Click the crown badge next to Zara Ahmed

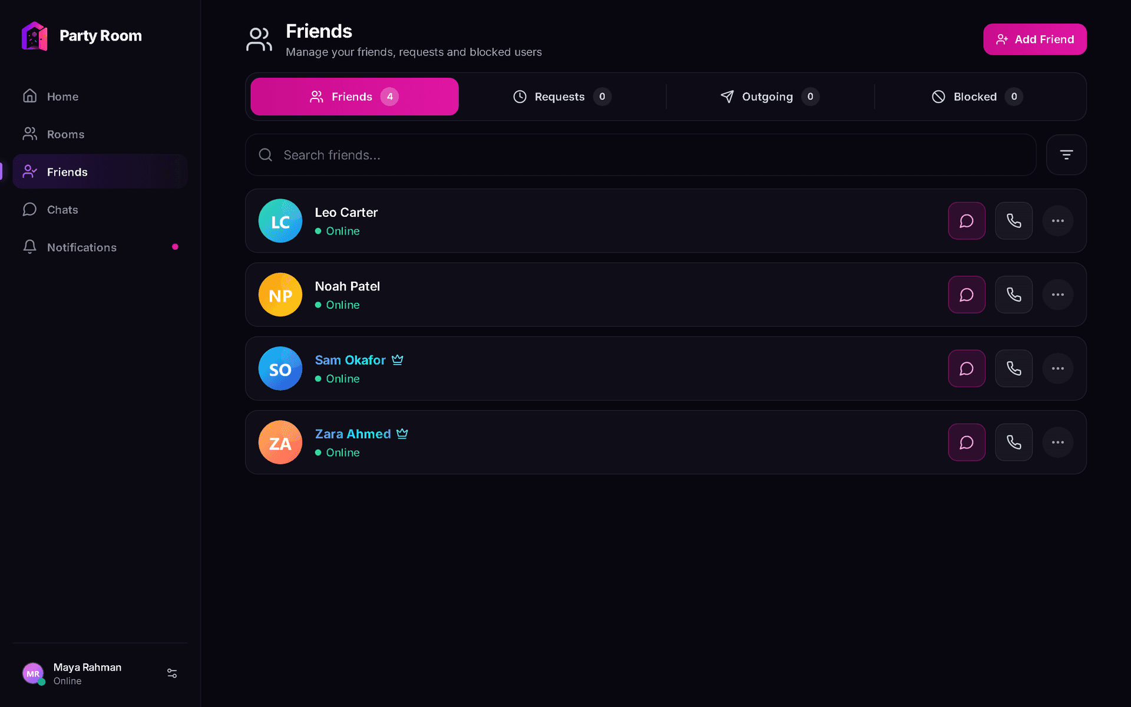pyautogui.click(x=402, y=434)
